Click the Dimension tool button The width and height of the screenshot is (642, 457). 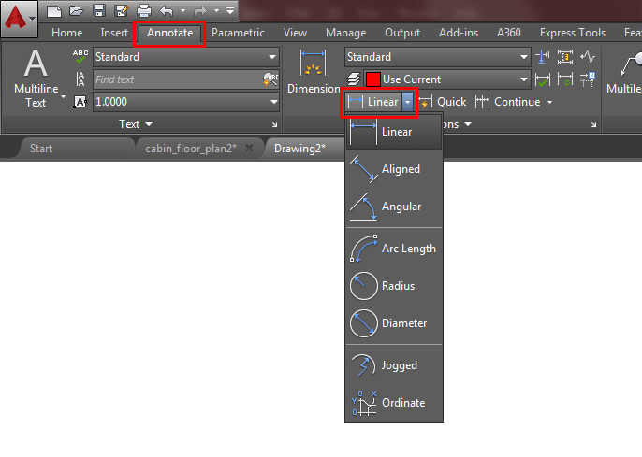(314, 72)
